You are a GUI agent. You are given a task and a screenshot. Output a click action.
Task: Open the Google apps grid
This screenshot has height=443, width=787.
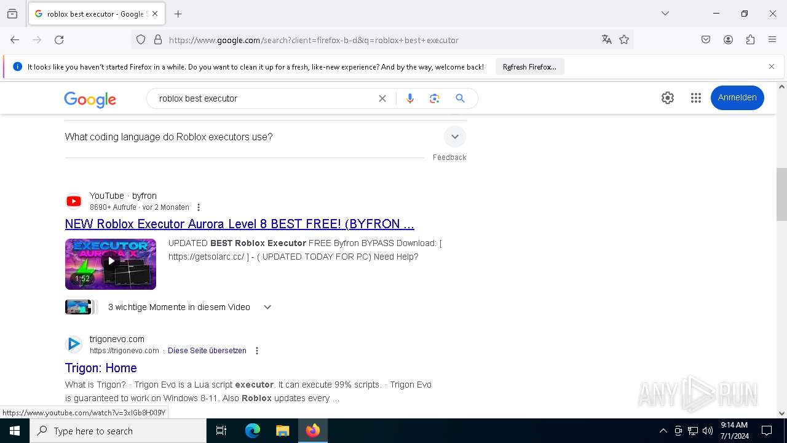(x=696, y=98)
